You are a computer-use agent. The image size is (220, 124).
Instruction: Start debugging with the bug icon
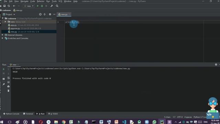click(x=42, y=6)
